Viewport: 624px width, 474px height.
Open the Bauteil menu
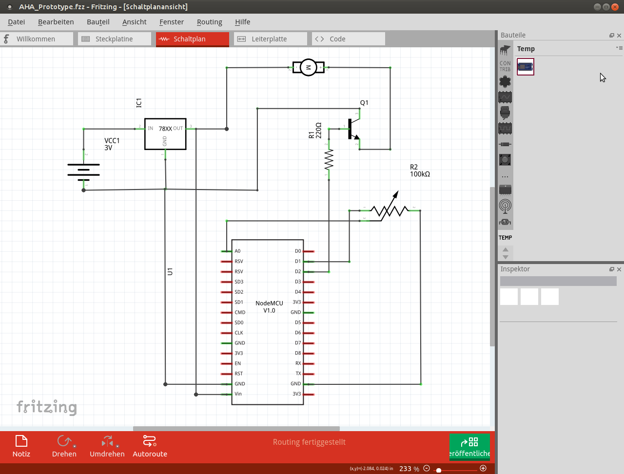pos(98,22)
